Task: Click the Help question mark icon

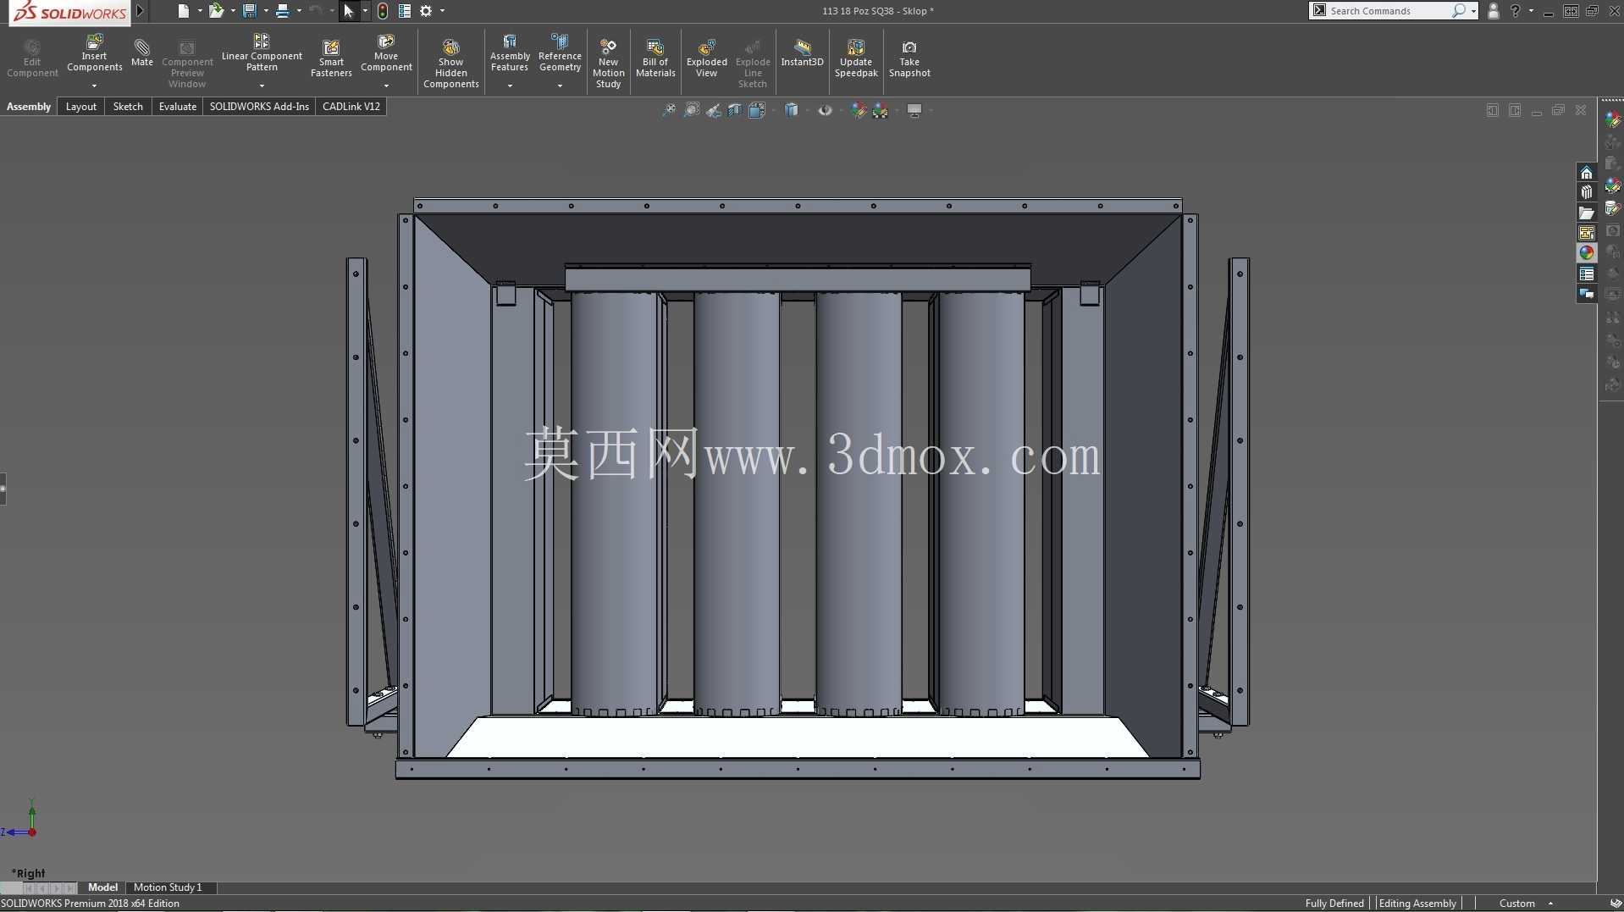Action: 1516,11
